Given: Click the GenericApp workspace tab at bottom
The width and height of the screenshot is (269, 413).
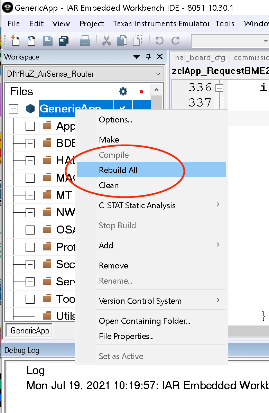Looking at the screenshot, I should tap(30, 331).
